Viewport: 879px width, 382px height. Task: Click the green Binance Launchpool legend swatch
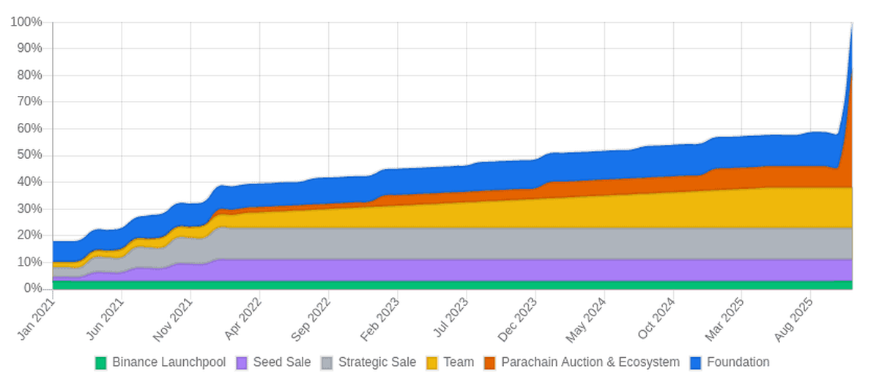[101, 362]
